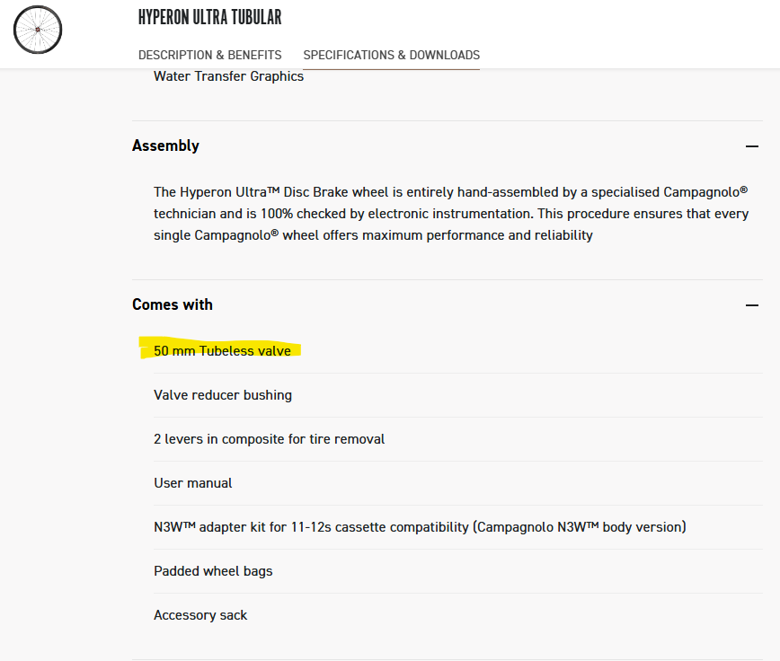Collapse the Assembly section minus icon

point(752,146)
